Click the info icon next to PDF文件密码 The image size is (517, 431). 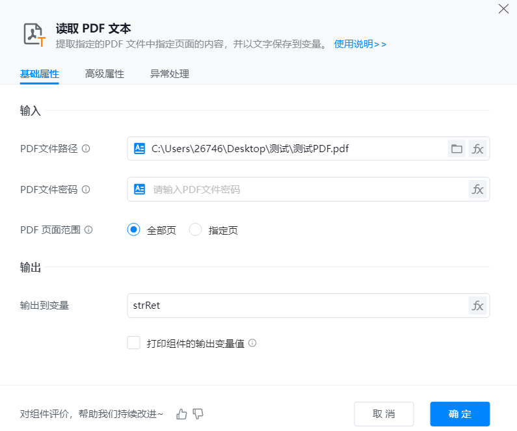(x=86, y=190)
